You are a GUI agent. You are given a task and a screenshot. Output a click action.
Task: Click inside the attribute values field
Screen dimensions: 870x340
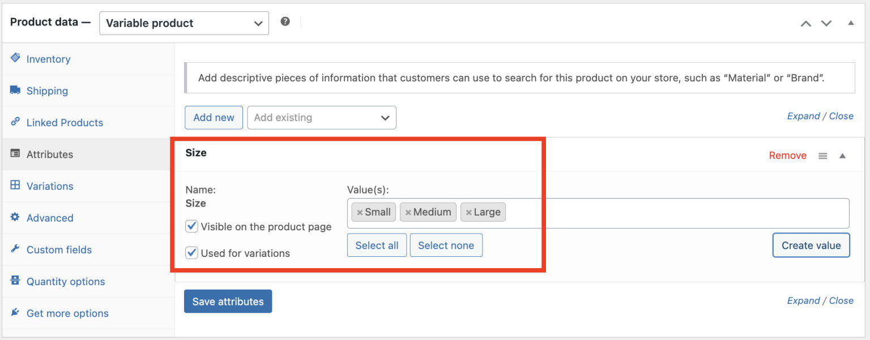pos(651,212)
